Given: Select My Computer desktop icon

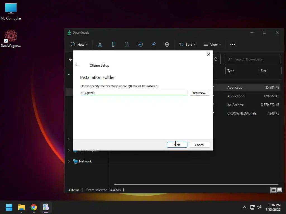Looking at the screenshot, I should pos(11,12).
